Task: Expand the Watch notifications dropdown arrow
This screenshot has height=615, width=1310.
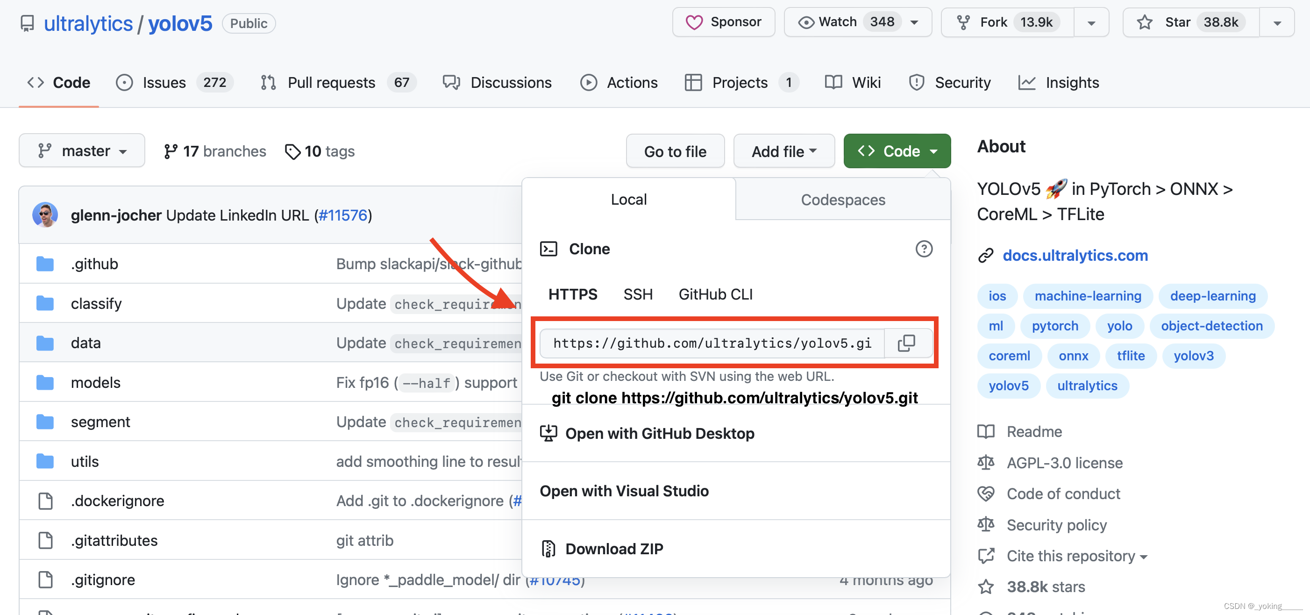Action: (914, 22)
